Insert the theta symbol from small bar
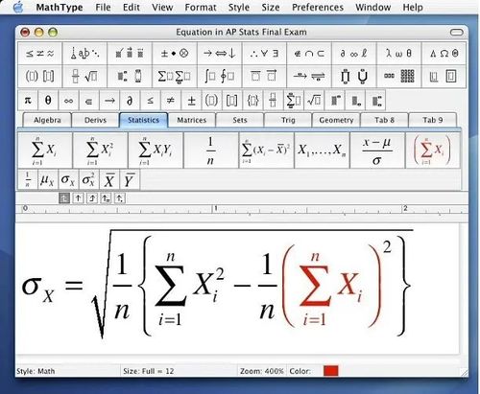 click(x=48, y=101)
